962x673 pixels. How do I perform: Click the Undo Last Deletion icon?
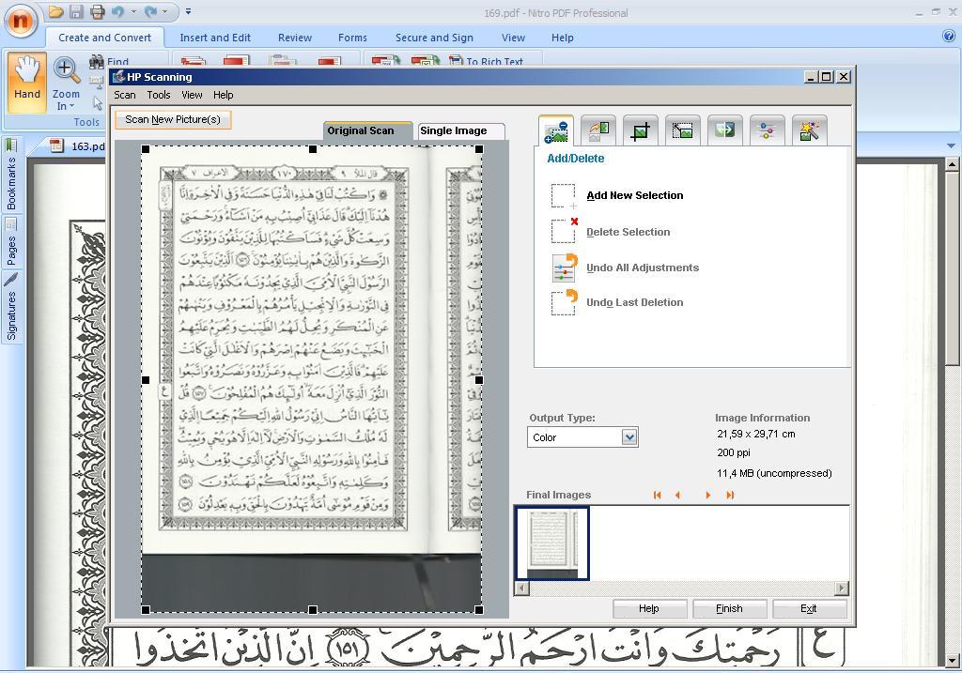[564, 303]
